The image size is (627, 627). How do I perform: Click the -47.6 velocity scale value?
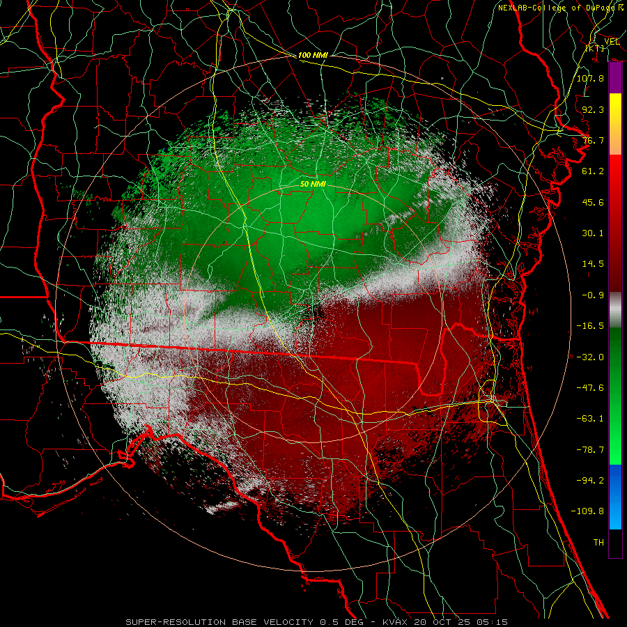coord(590,388)
